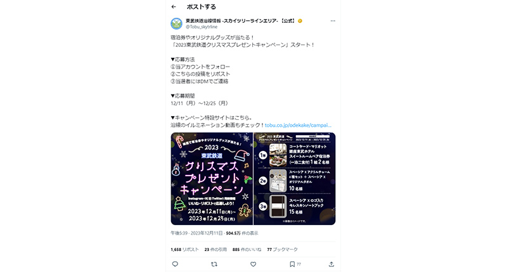Open the tobu.co.jp/odekake campaign link
Image resolution: width=507 pixels, height=272 pixels.
tap(298, 125)
